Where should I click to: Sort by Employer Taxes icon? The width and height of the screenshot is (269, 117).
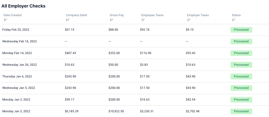pyautogui.click(x=189, y=20)
